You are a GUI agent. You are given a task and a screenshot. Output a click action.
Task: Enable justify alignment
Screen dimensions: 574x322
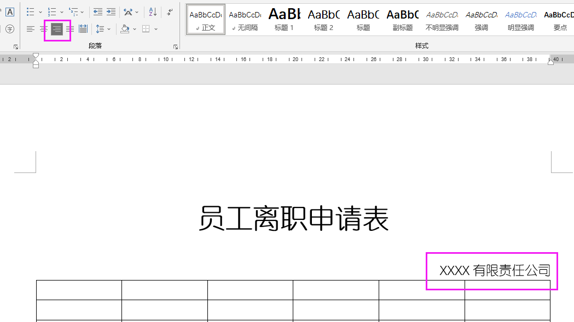tap(69, 29)
